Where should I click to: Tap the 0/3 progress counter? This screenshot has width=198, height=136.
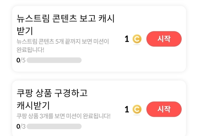[x=21, y=126]
